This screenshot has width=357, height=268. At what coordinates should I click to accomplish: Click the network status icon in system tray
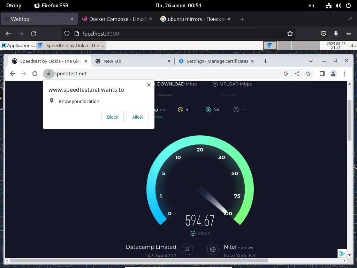tap(328, 6)
